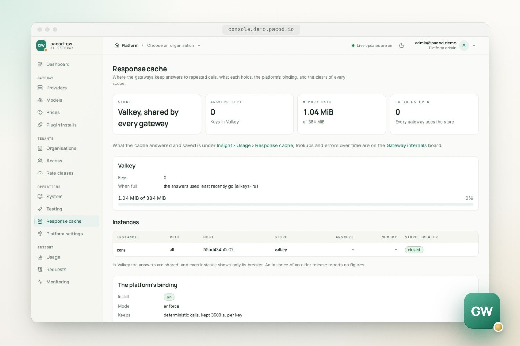
Task: Click the Plugin installs puzzle icon
Action: (40, 125)
